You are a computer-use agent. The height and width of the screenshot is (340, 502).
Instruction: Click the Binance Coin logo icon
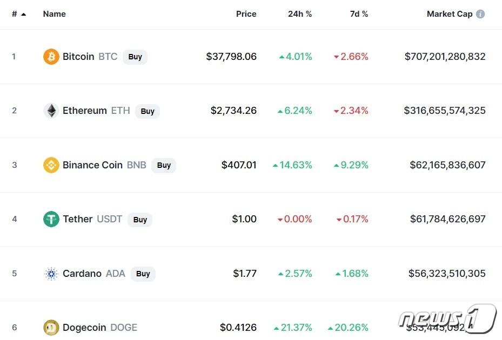(51, 165)
